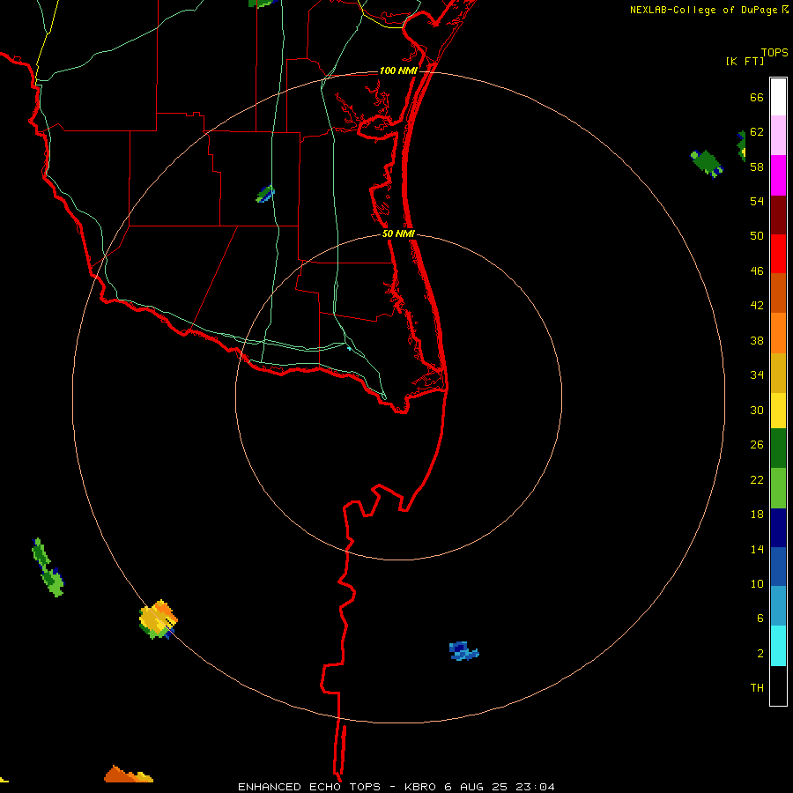Click the legend value "50"

coord(757,235)
